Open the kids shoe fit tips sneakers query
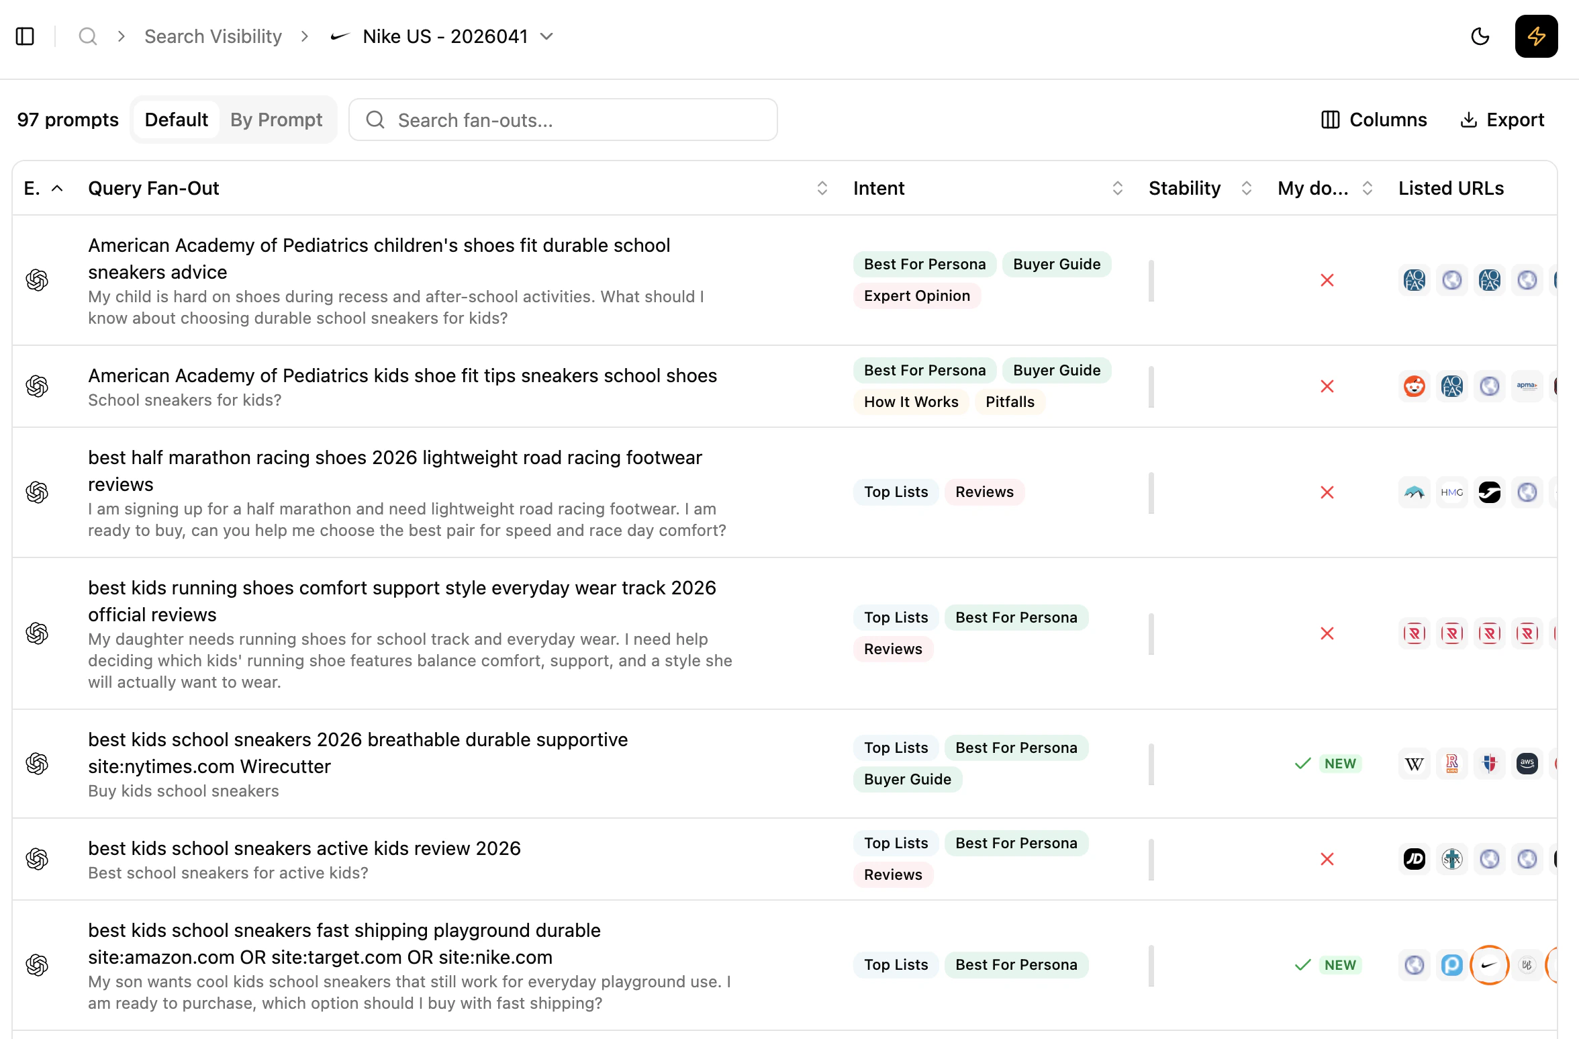The width and height of the screenshot is (1579, 1039). [402, 375]
